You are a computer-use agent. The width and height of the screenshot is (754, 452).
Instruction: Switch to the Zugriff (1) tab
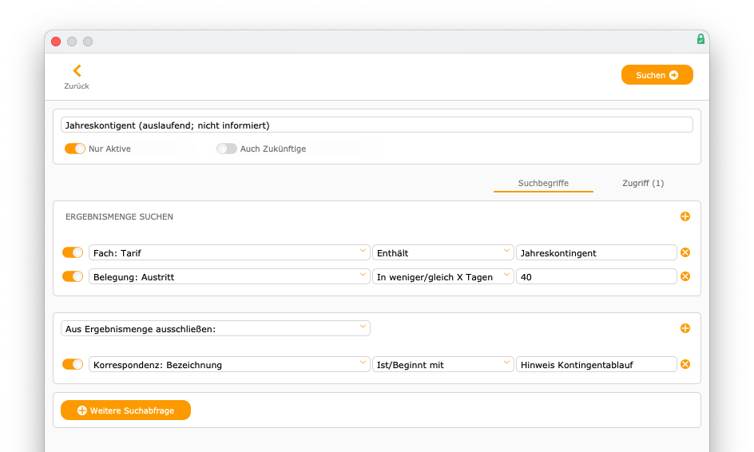[x=643, y=183]
